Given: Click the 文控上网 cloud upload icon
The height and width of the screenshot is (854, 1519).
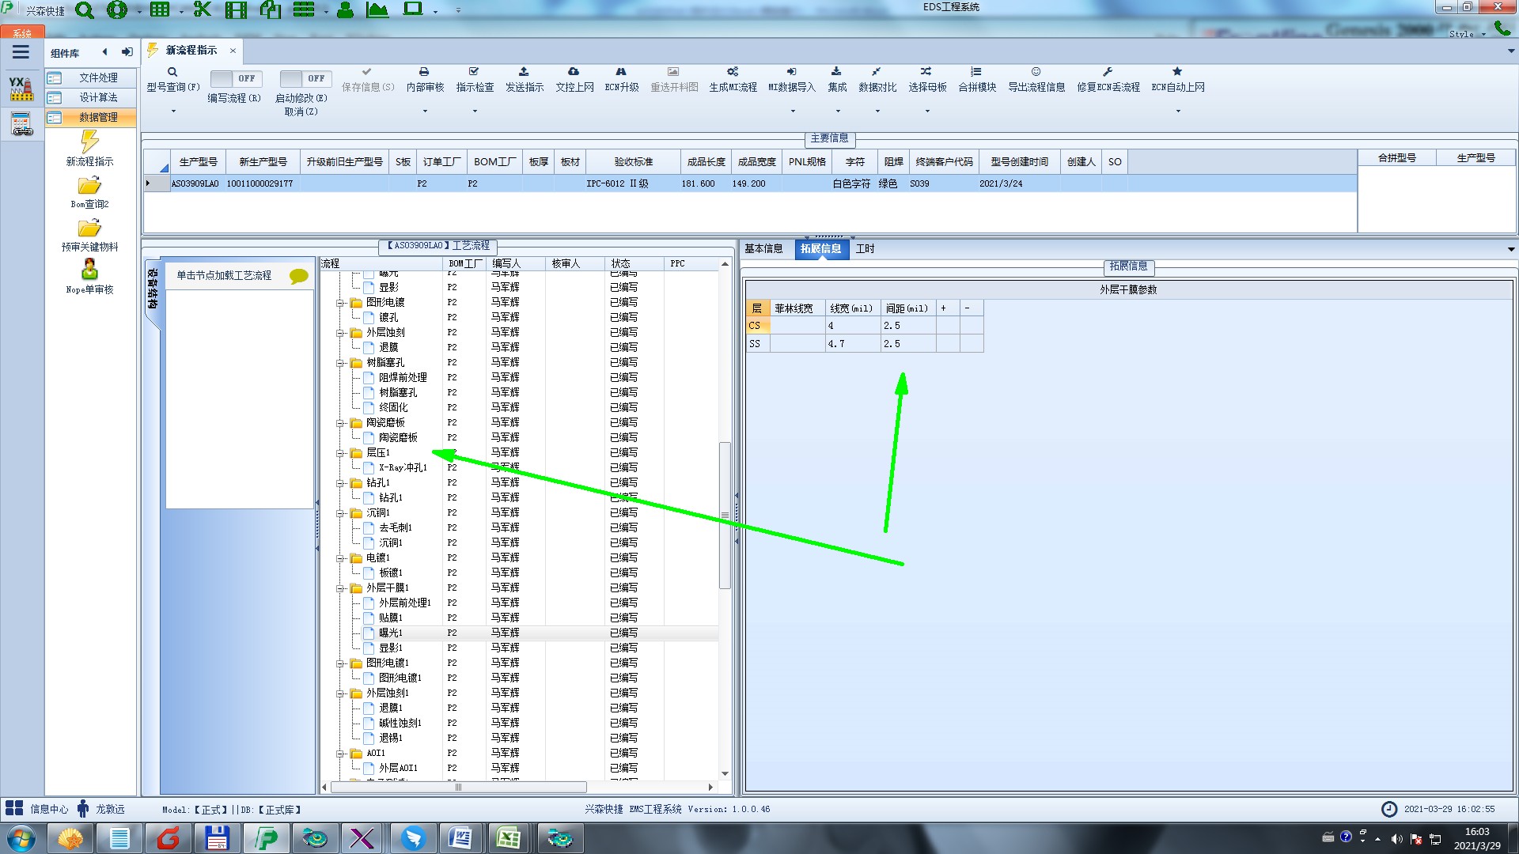Looking at the screenshot, I should [574, 72].
